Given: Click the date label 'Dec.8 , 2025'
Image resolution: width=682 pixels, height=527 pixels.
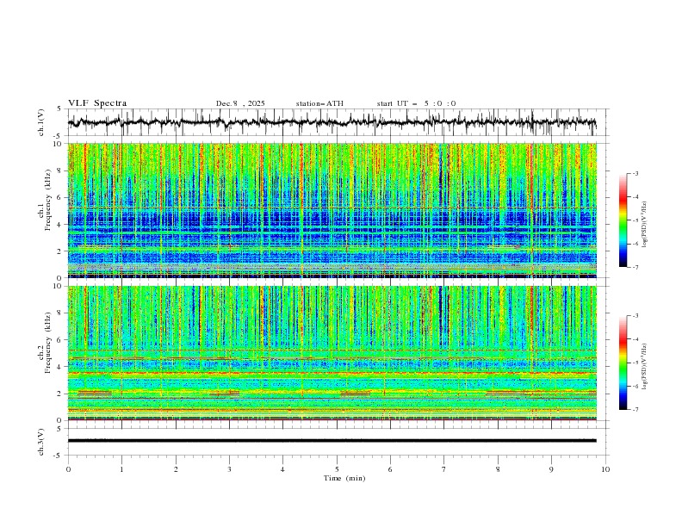Looking at the screenshot, I should pos(240,103).
